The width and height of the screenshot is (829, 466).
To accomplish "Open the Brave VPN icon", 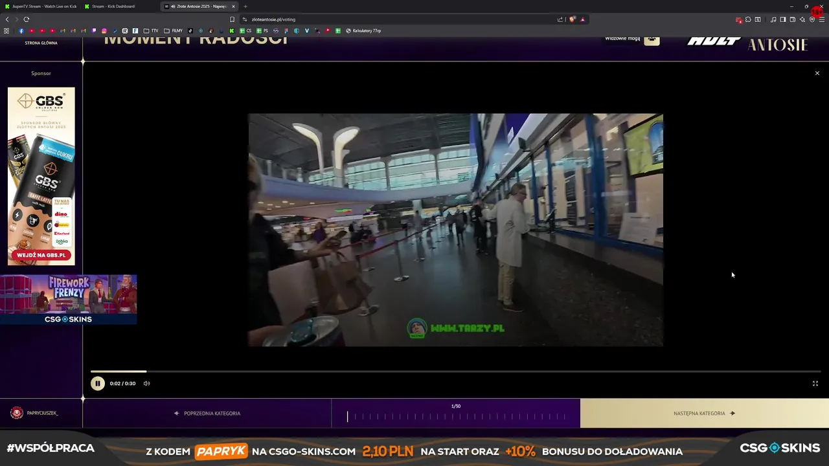I will (x=812, y=19).
